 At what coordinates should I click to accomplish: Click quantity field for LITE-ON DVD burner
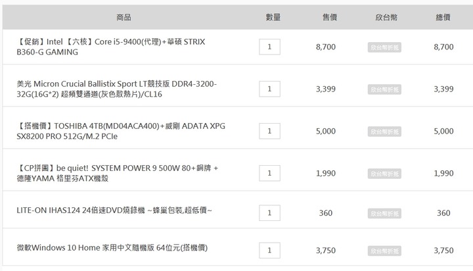pyautogui.click(x=269, y=213)
